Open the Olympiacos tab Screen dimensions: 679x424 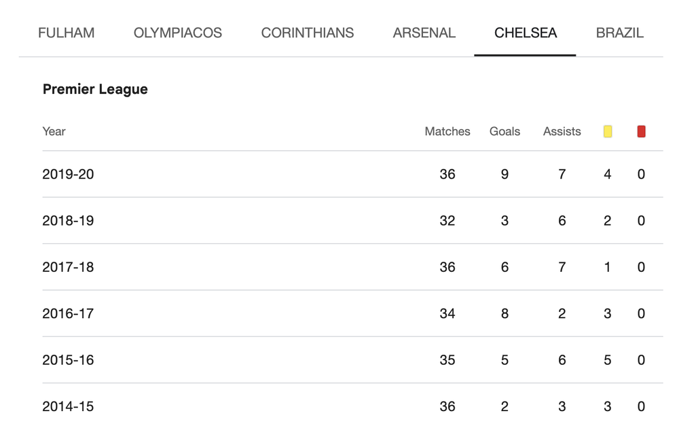(177, 33)
